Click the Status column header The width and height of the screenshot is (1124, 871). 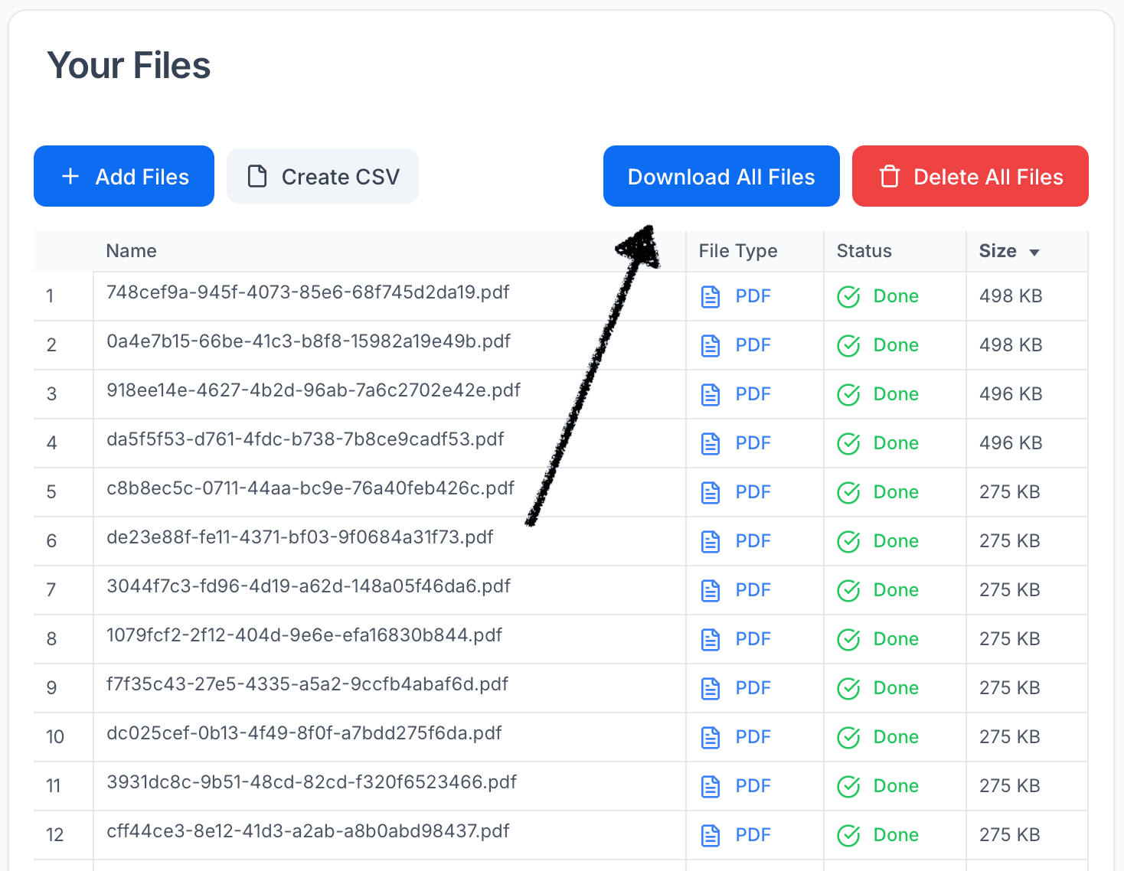point(864,251)
